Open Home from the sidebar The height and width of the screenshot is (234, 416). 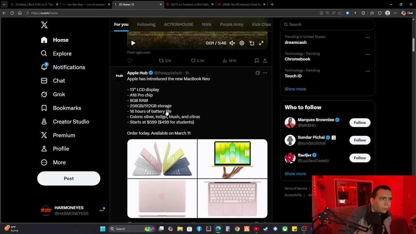pyautogui.click(x=55, y=40)
